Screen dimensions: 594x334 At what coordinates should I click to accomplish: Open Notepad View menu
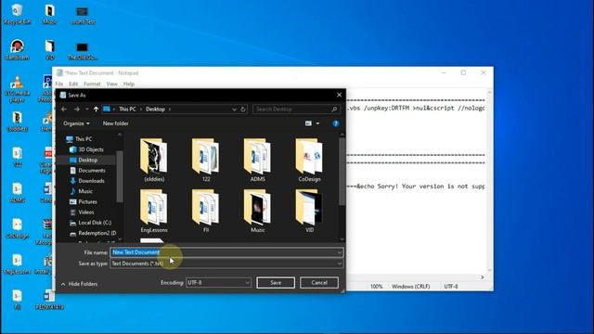point(111,83)
